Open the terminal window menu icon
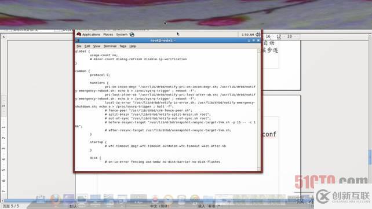Viewport: 372px width, 209px height. click(77, 41)
